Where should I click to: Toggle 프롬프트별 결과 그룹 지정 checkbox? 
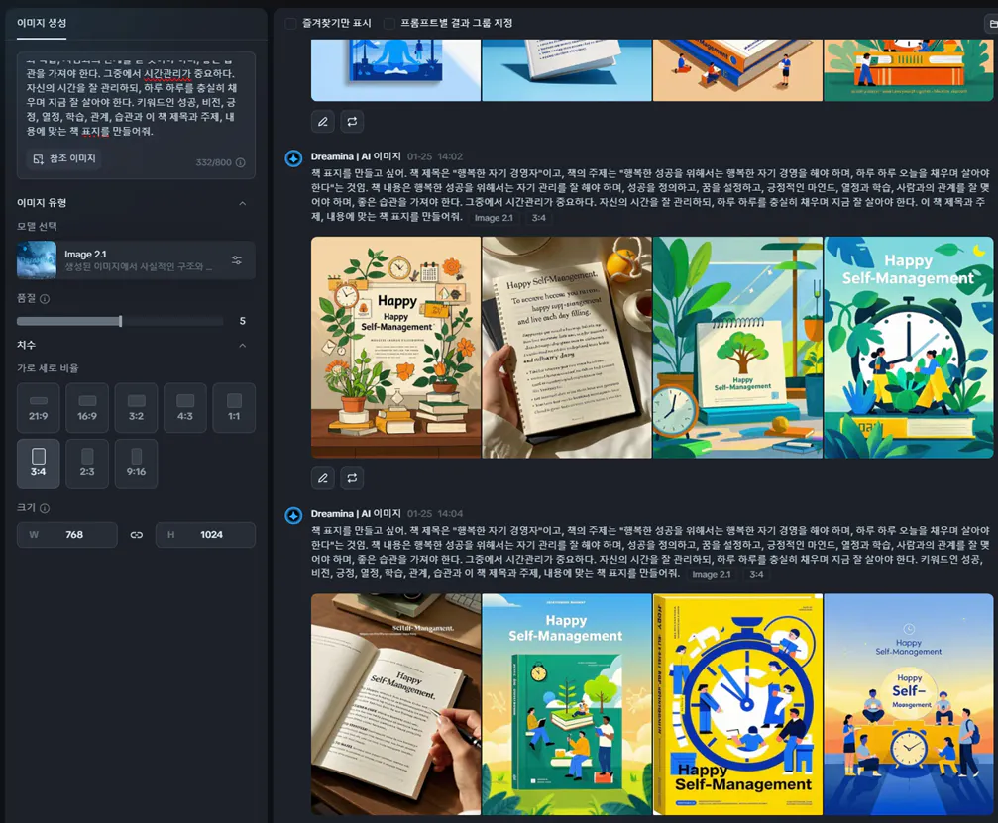388,24
